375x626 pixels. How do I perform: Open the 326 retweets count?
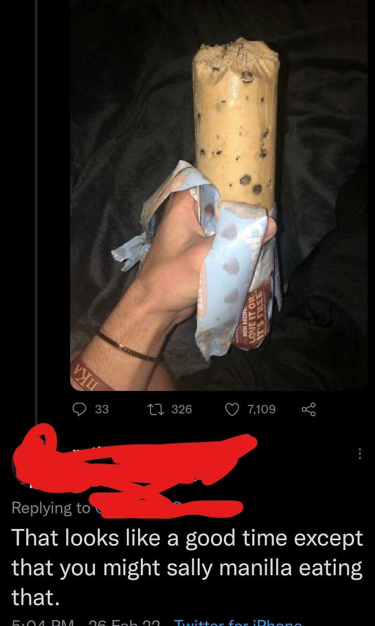181,409
